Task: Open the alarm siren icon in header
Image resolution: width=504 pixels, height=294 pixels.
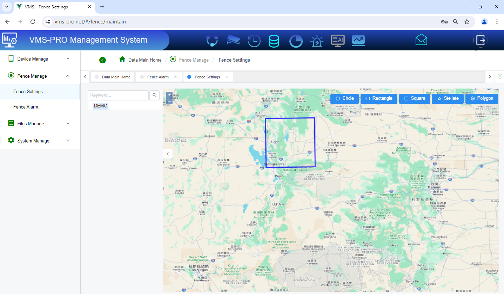Action: (317, 41)
